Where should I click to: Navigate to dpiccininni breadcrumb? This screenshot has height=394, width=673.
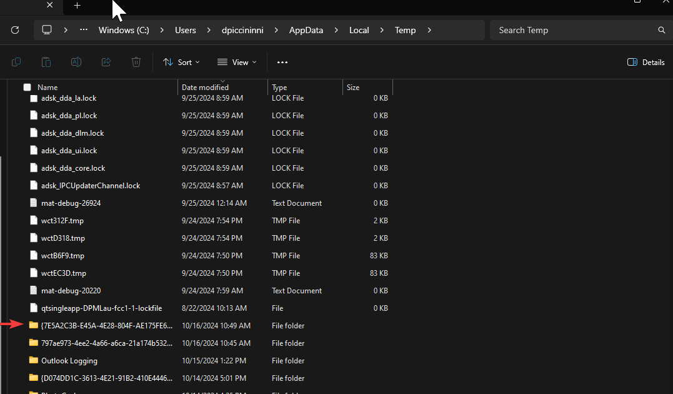(x=242, y=30)
